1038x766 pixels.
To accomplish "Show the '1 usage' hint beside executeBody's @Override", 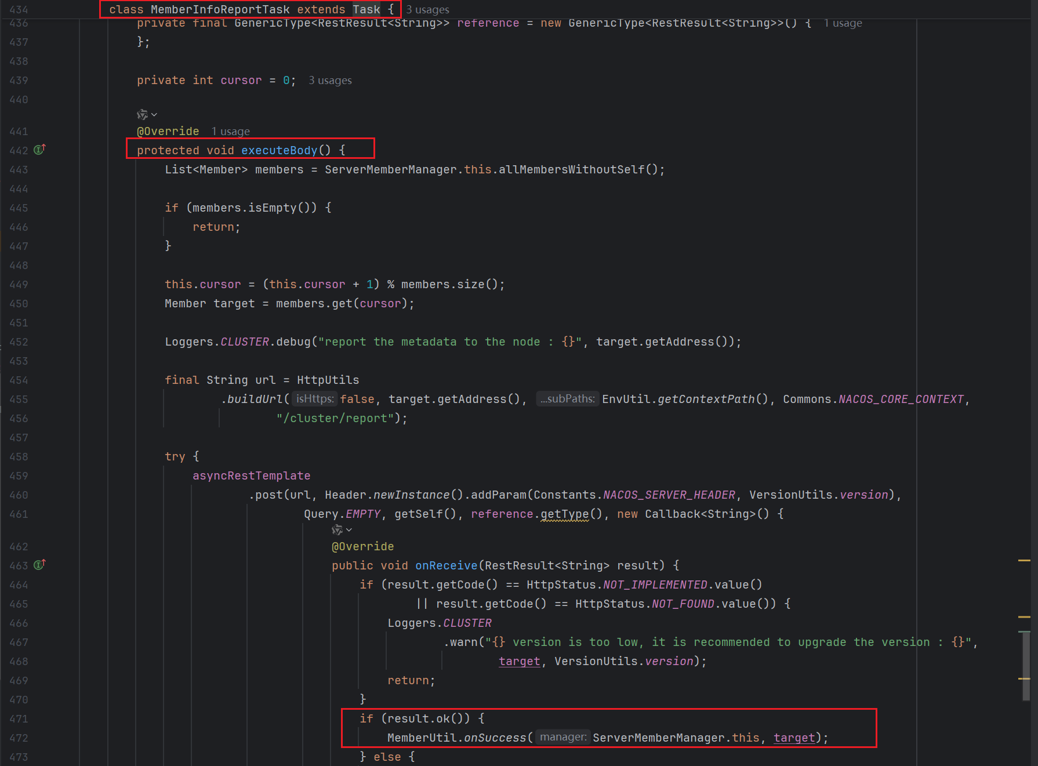I will point(230,132).
